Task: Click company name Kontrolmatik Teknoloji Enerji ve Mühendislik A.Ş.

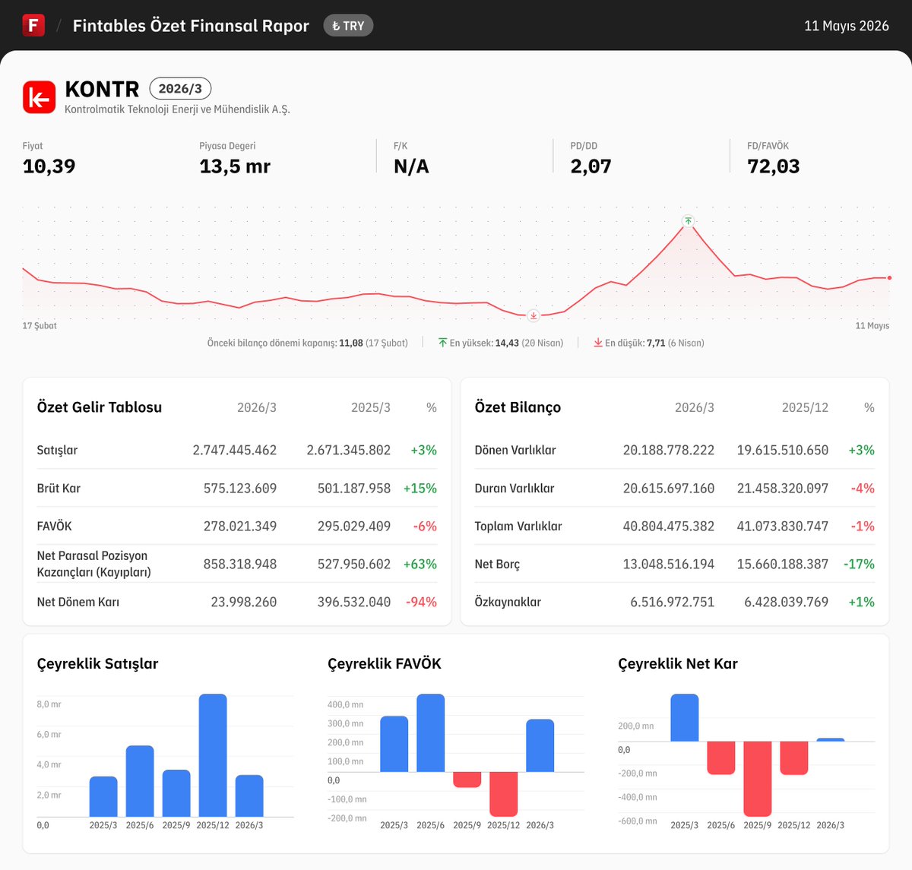Action: tap(178, 109)
